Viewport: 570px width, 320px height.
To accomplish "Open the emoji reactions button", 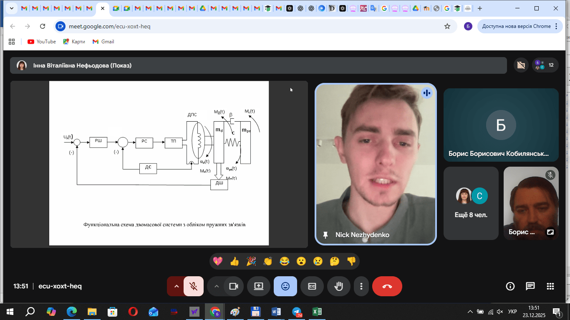I will 285,286.
